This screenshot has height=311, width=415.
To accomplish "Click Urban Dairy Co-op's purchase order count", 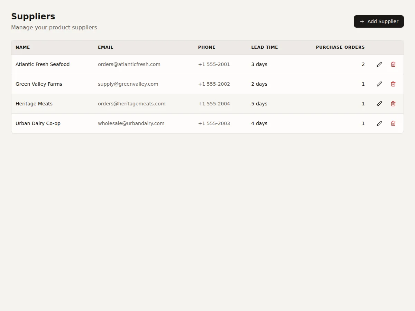I will (x=363, y=123).
